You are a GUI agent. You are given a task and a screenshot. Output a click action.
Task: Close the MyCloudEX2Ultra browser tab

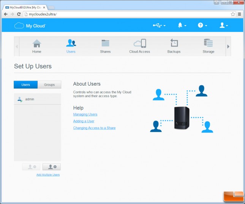click(x=44, y=7)
